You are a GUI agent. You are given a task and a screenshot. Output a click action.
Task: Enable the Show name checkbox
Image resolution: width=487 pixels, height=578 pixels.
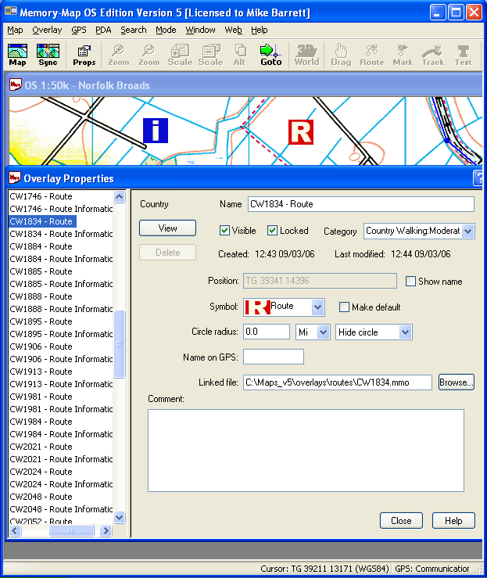[x=410, y=282]
